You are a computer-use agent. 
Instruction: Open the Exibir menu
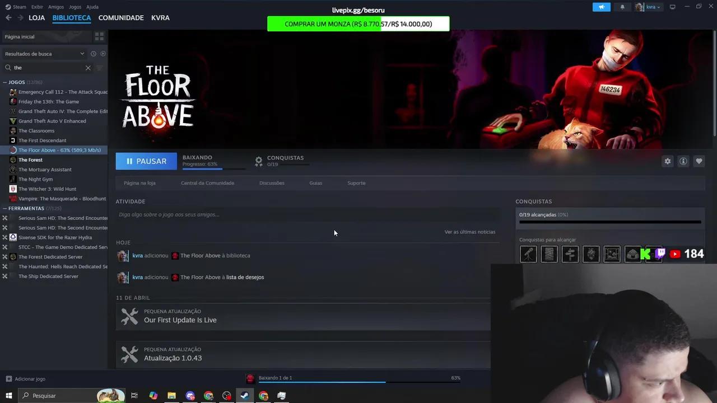point(37,7)
